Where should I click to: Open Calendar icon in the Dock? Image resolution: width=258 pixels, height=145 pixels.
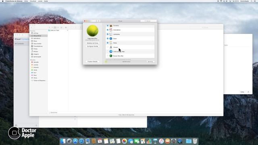click(x=100, y=141)
